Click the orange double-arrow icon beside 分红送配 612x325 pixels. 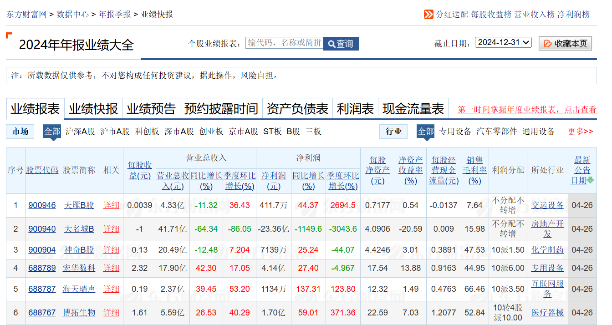(428, 14)
